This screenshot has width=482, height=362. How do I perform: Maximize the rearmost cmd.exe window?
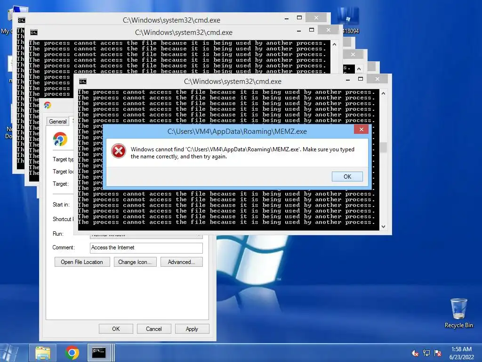299,18
